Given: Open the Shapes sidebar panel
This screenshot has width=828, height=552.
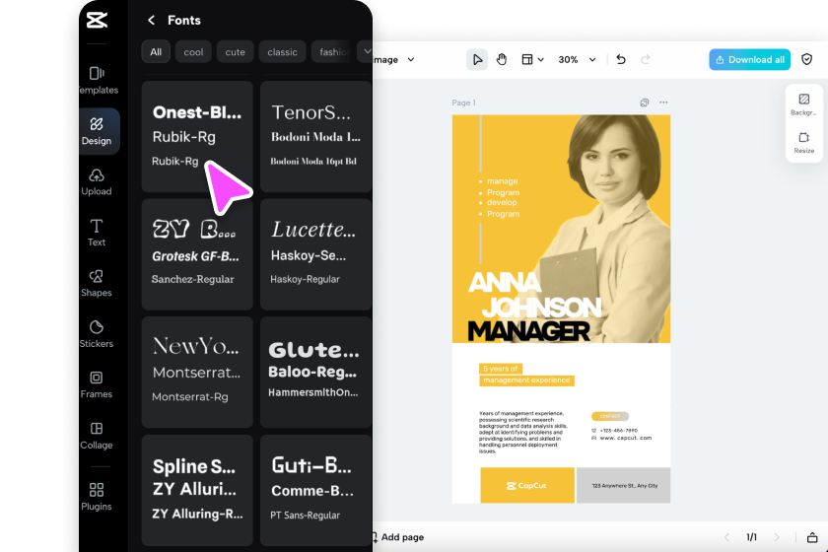Looking at the screenshot, I should [x=97, y=283].
